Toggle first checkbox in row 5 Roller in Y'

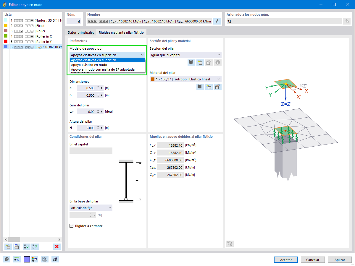coord(15,42)
